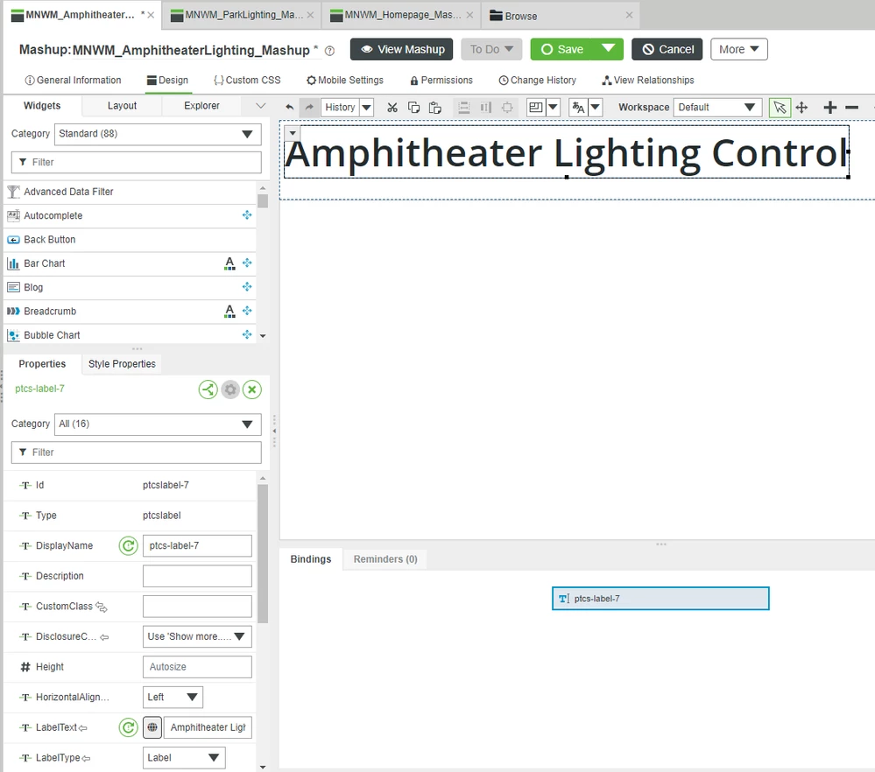
Task: Click the widgets Filter input field
Action: [136, 162]
